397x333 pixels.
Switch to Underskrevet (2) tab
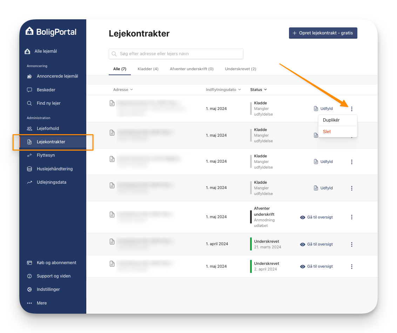point(241,69)
